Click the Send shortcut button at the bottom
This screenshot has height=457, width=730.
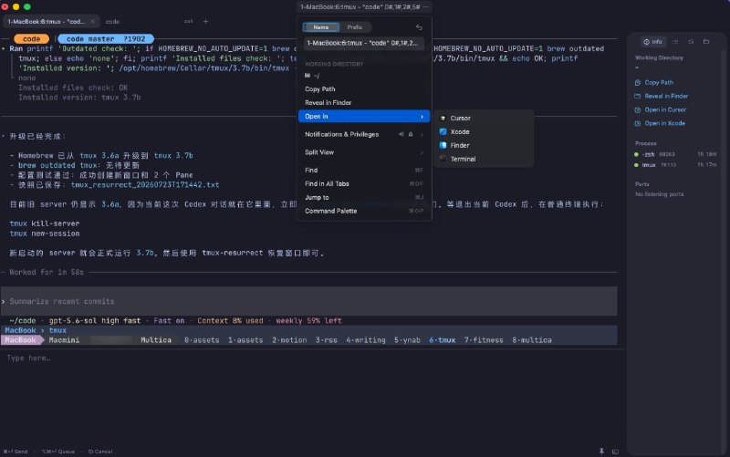(16, 452)
